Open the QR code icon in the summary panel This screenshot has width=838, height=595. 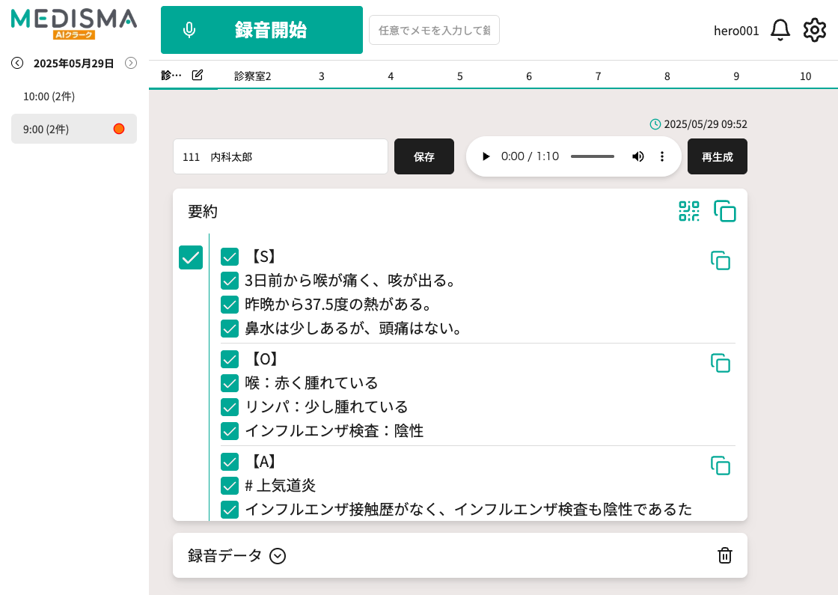688,212
